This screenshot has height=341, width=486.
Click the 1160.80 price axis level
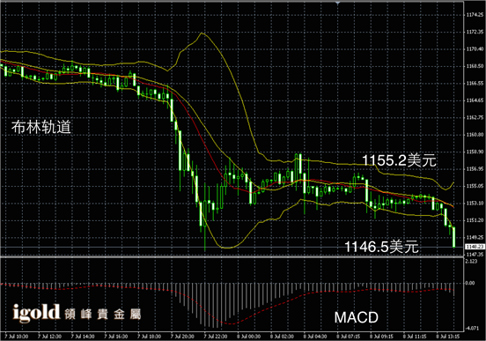click(x=475, y=135)
